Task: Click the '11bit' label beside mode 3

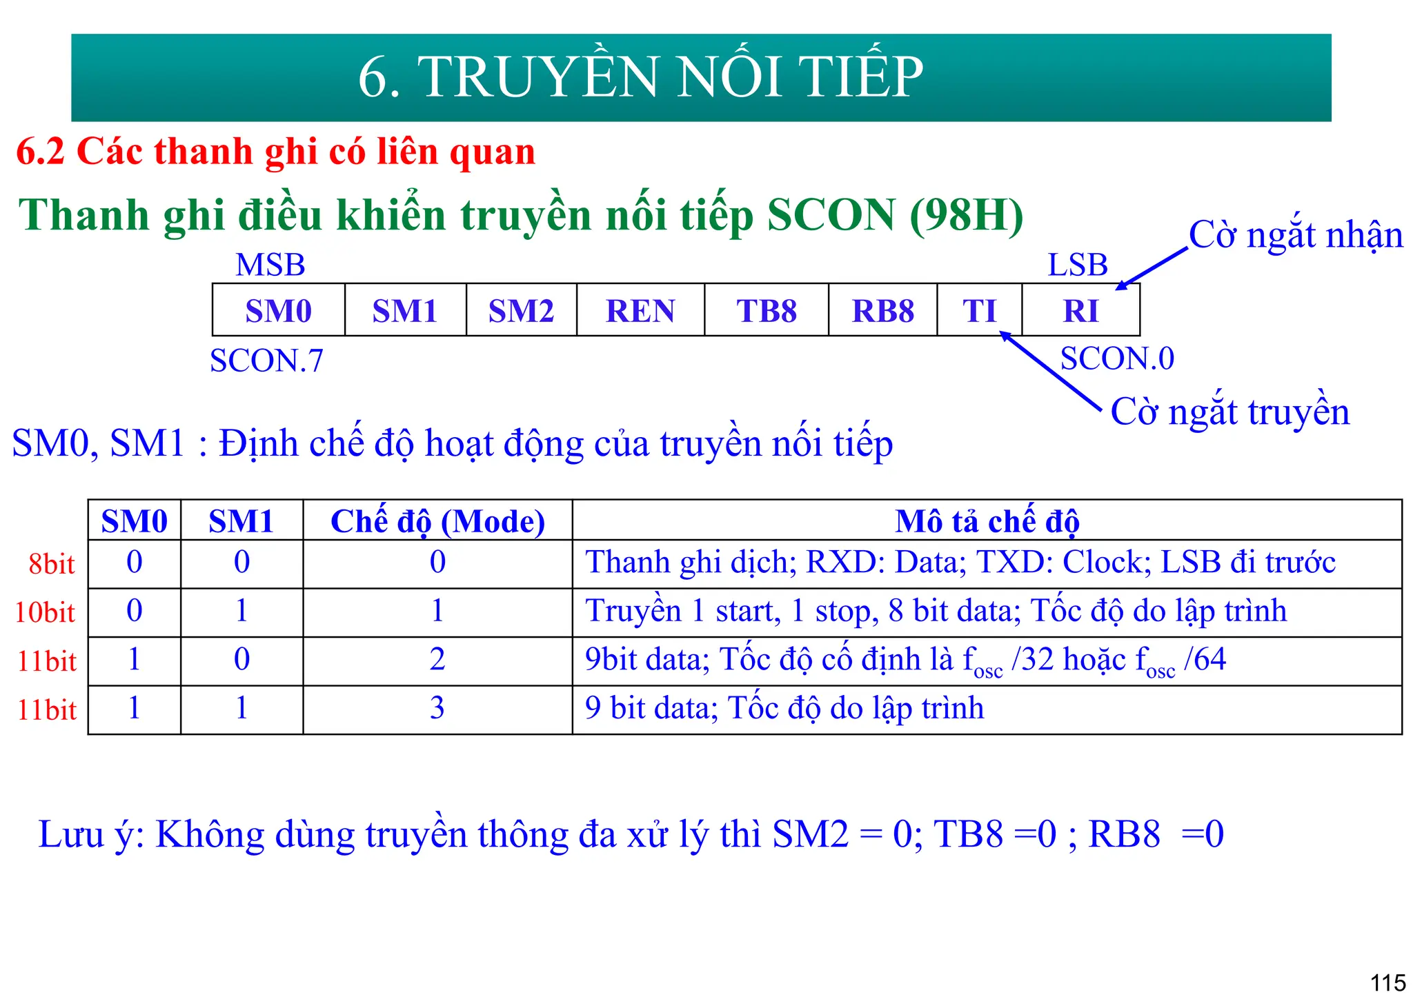Action: click(46, 711)
